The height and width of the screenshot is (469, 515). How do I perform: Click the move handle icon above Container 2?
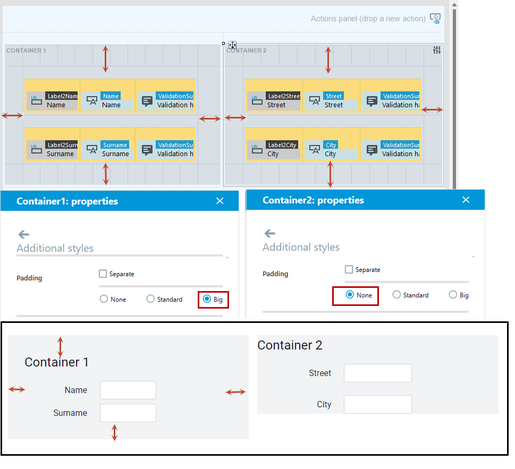pyautogui.click(x=233, y=45)
